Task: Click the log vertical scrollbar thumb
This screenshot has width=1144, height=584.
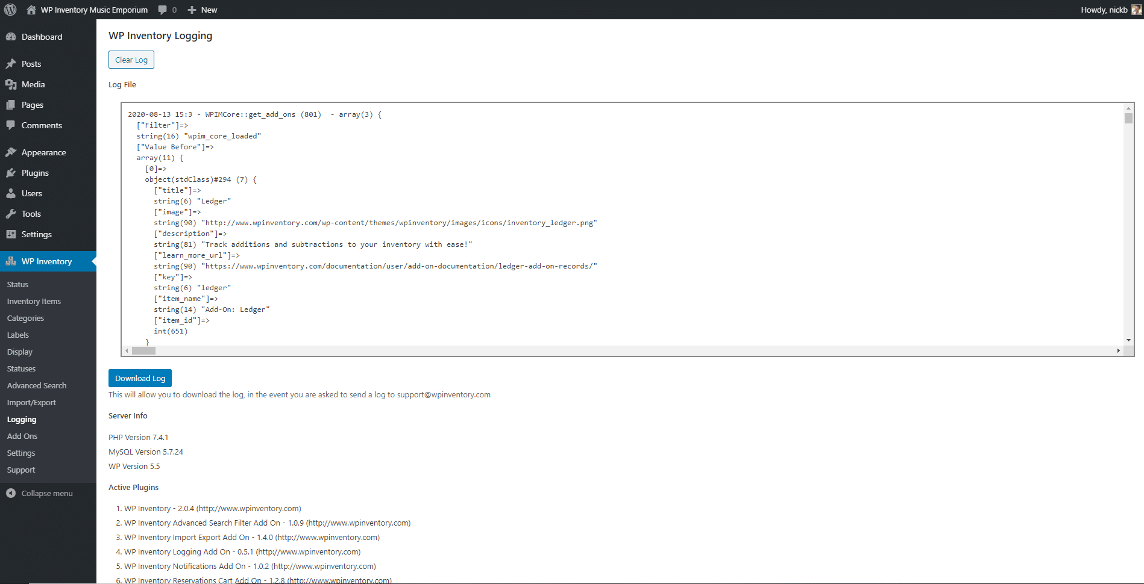Action: coord(1128,118)
